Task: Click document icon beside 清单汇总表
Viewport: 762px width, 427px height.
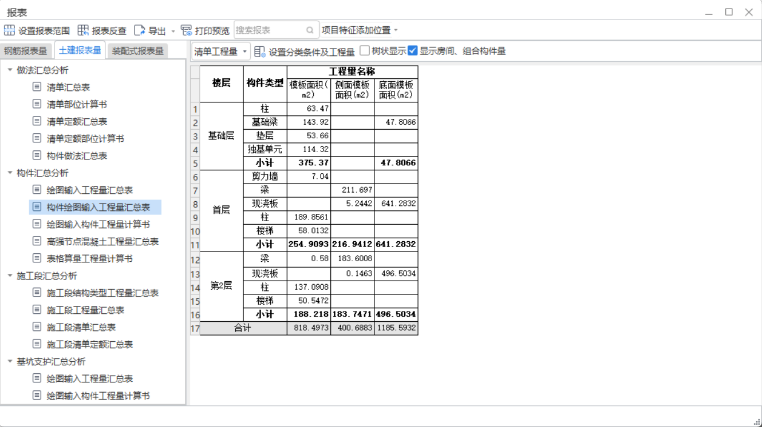Action: [x=37, y=87]
